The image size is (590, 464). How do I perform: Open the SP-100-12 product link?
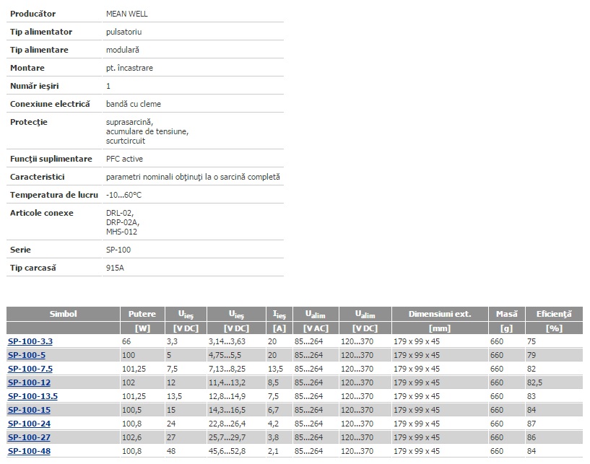29,382
